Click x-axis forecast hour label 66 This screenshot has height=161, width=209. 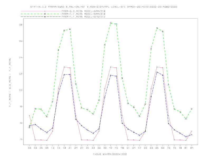point(157,148)
